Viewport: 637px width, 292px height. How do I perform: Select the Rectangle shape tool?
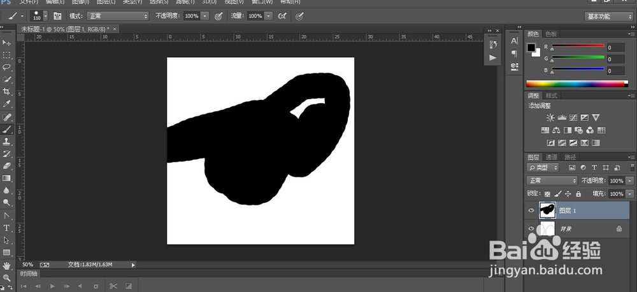pos(6,253)
